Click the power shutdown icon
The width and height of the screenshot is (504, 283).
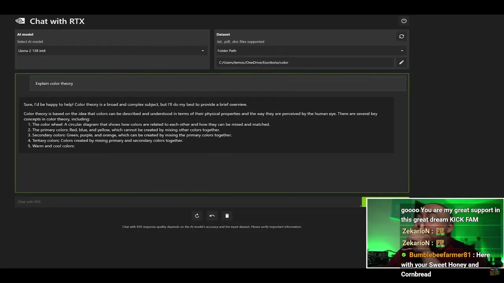pos(404,21)
